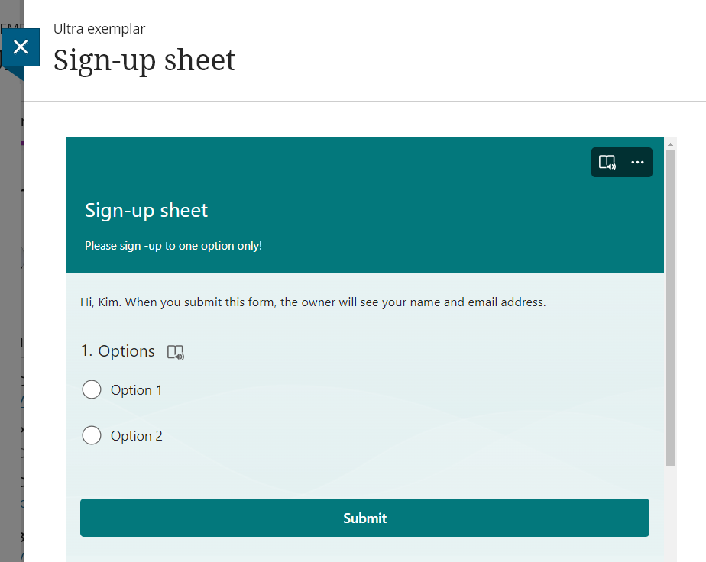Click the Sign-up sheet page heading

pyautogui.click(x=144, y=60)
